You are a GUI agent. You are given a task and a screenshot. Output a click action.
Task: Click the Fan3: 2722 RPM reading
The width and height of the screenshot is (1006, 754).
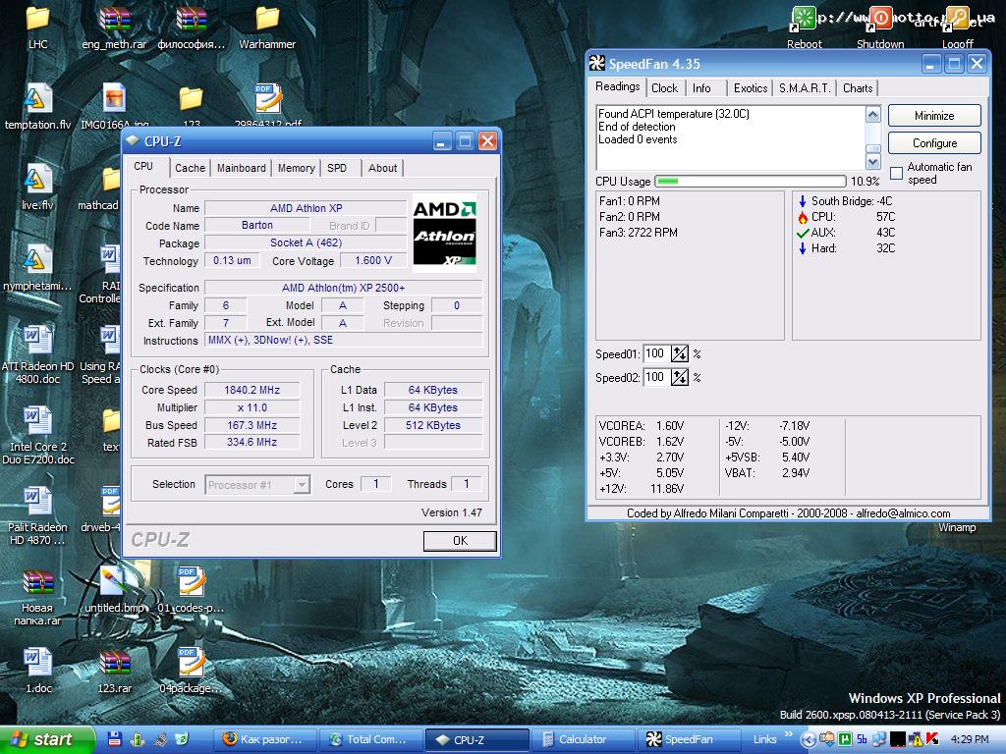638,233
